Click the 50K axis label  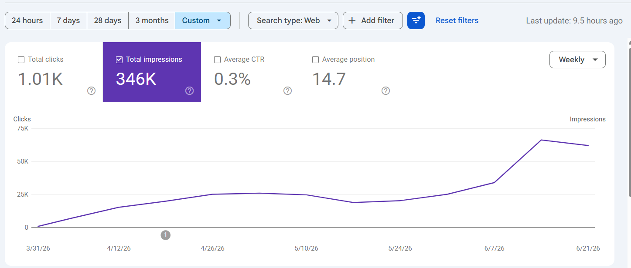coord(23,161)
